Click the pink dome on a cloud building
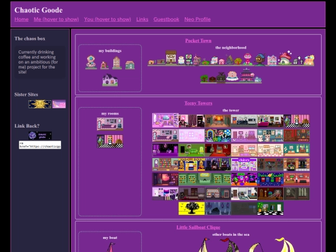The height and width of the screenshot is (252, 336). tap(232, 76)
